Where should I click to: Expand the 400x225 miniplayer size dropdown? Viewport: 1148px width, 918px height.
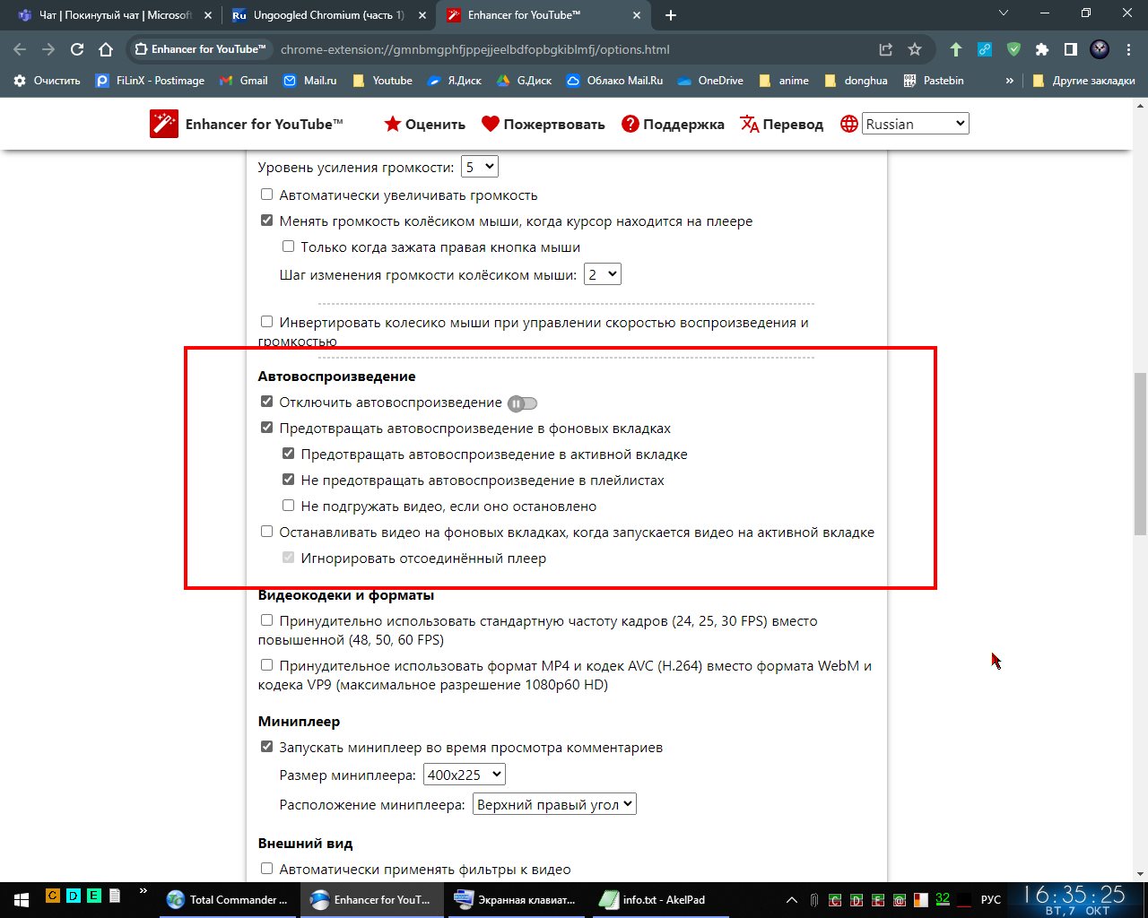click(x=464, y=775)
